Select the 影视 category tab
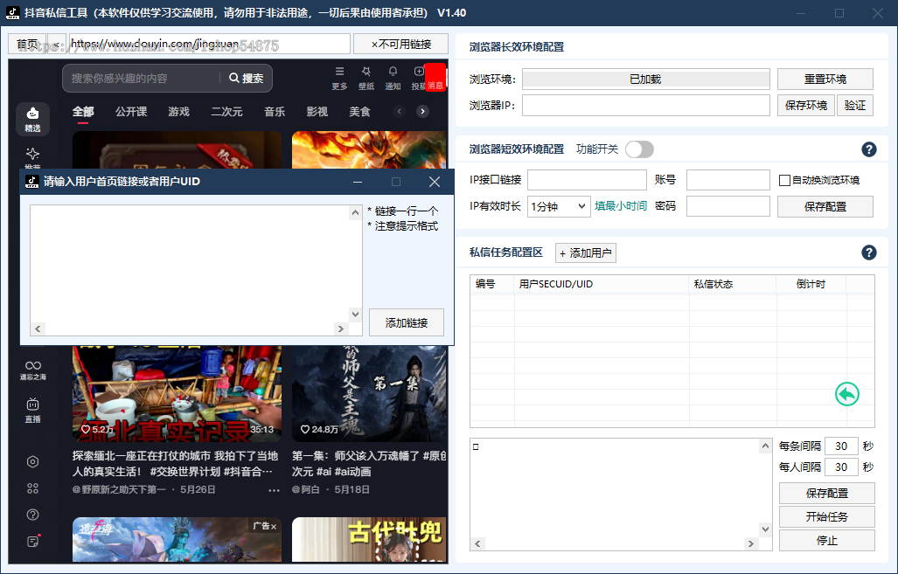The width and height of the screenshot is (898, 574). pyautogui.click(x=317, y=112)
